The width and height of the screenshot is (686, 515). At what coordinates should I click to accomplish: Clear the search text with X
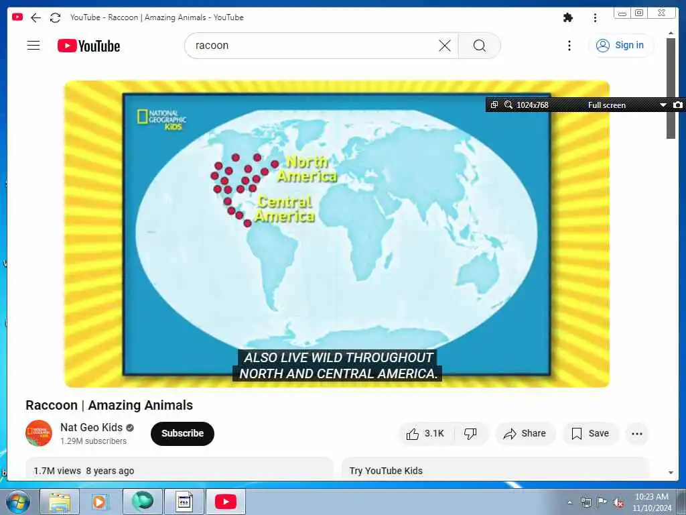[445, 46]
